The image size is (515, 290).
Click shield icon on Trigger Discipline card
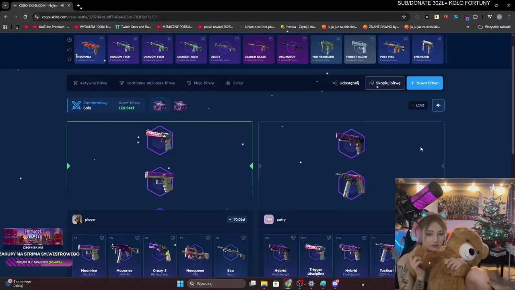(329, 238)
